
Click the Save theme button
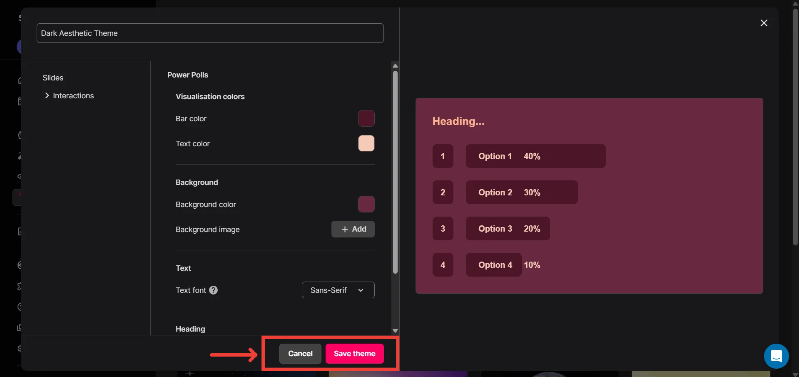pos(354,354)
